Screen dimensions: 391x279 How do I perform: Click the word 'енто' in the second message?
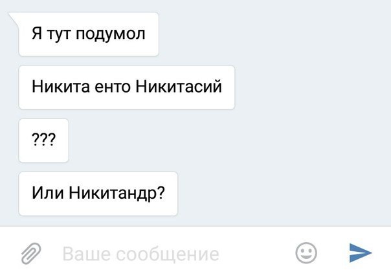(113, 87)
